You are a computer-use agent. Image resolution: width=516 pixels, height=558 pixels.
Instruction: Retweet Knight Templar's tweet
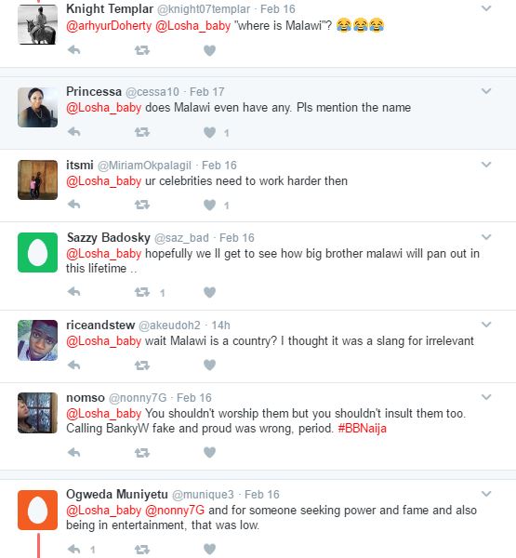tap(141, 50)
